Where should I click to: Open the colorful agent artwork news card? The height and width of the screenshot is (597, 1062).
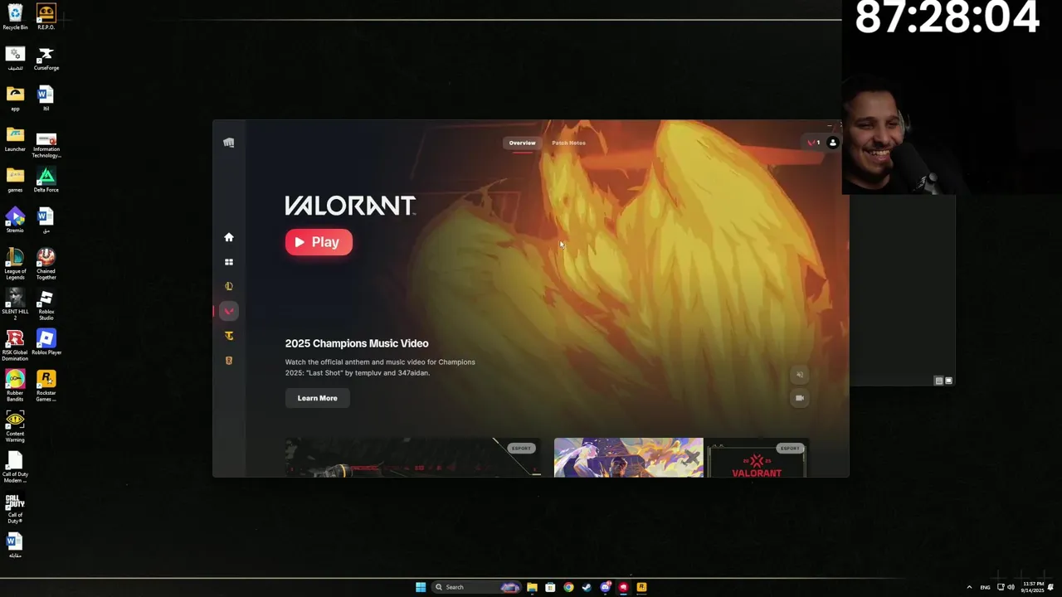[628, 458]
